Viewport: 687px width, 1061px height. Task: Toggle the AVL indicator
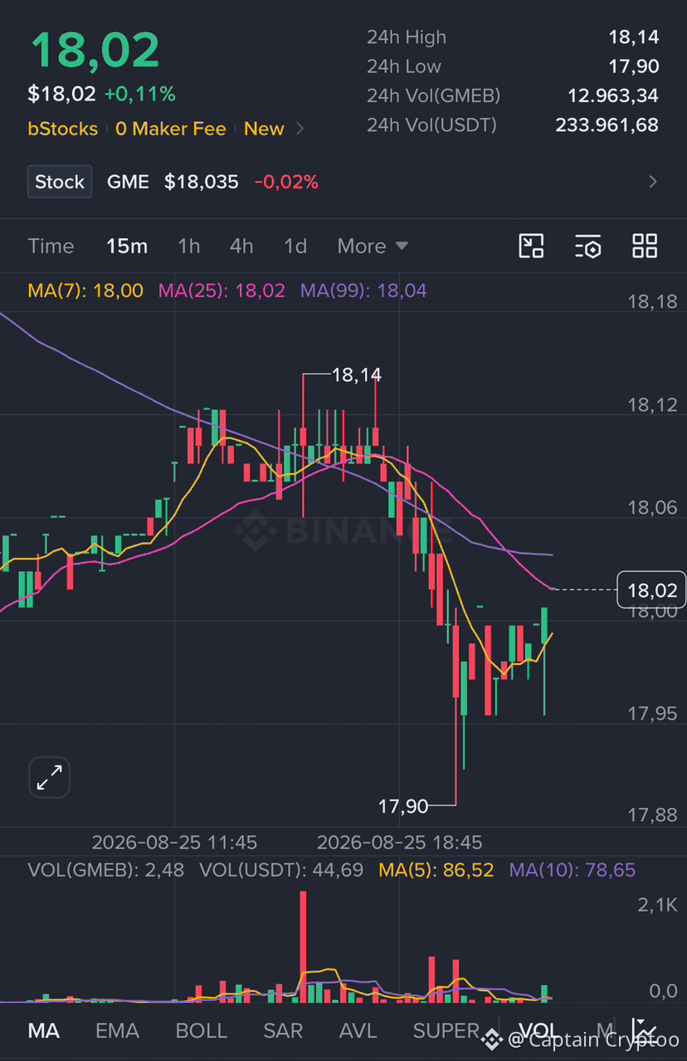[x=358, y=1030]
